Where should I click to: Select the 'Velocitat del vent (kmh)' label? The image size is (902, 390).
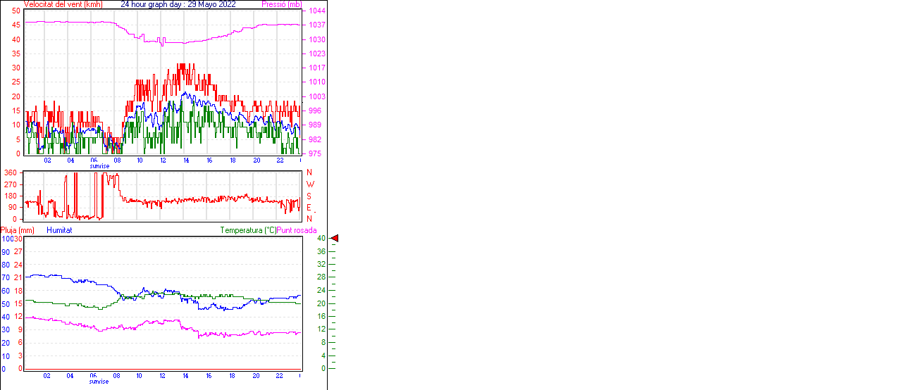point(63,4)
